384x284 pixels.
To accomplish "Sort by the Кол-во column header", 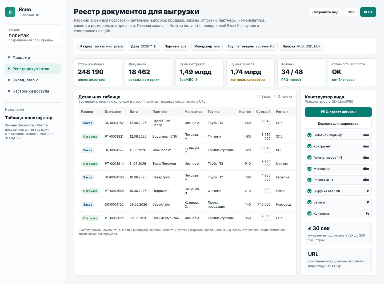I will pos(245,112).
